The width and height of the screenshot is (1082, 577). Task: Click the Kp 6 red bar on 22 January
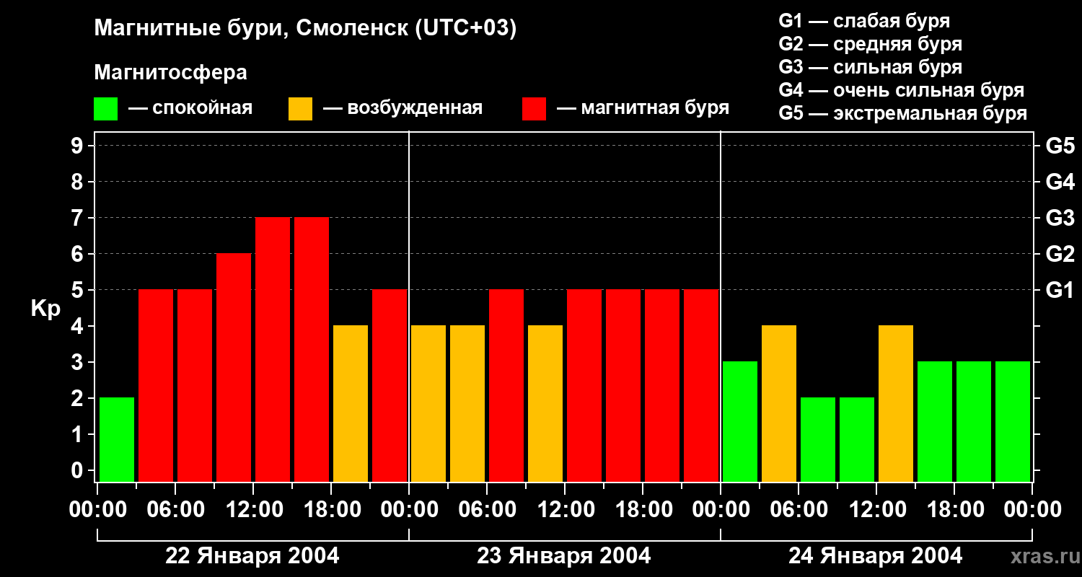pyautogui.click(x=234, y=367)
